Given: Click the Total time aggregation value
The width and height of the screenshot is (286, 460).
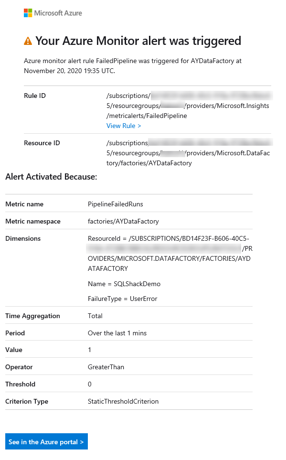Looking at the screenshot, I should point(95,316).
